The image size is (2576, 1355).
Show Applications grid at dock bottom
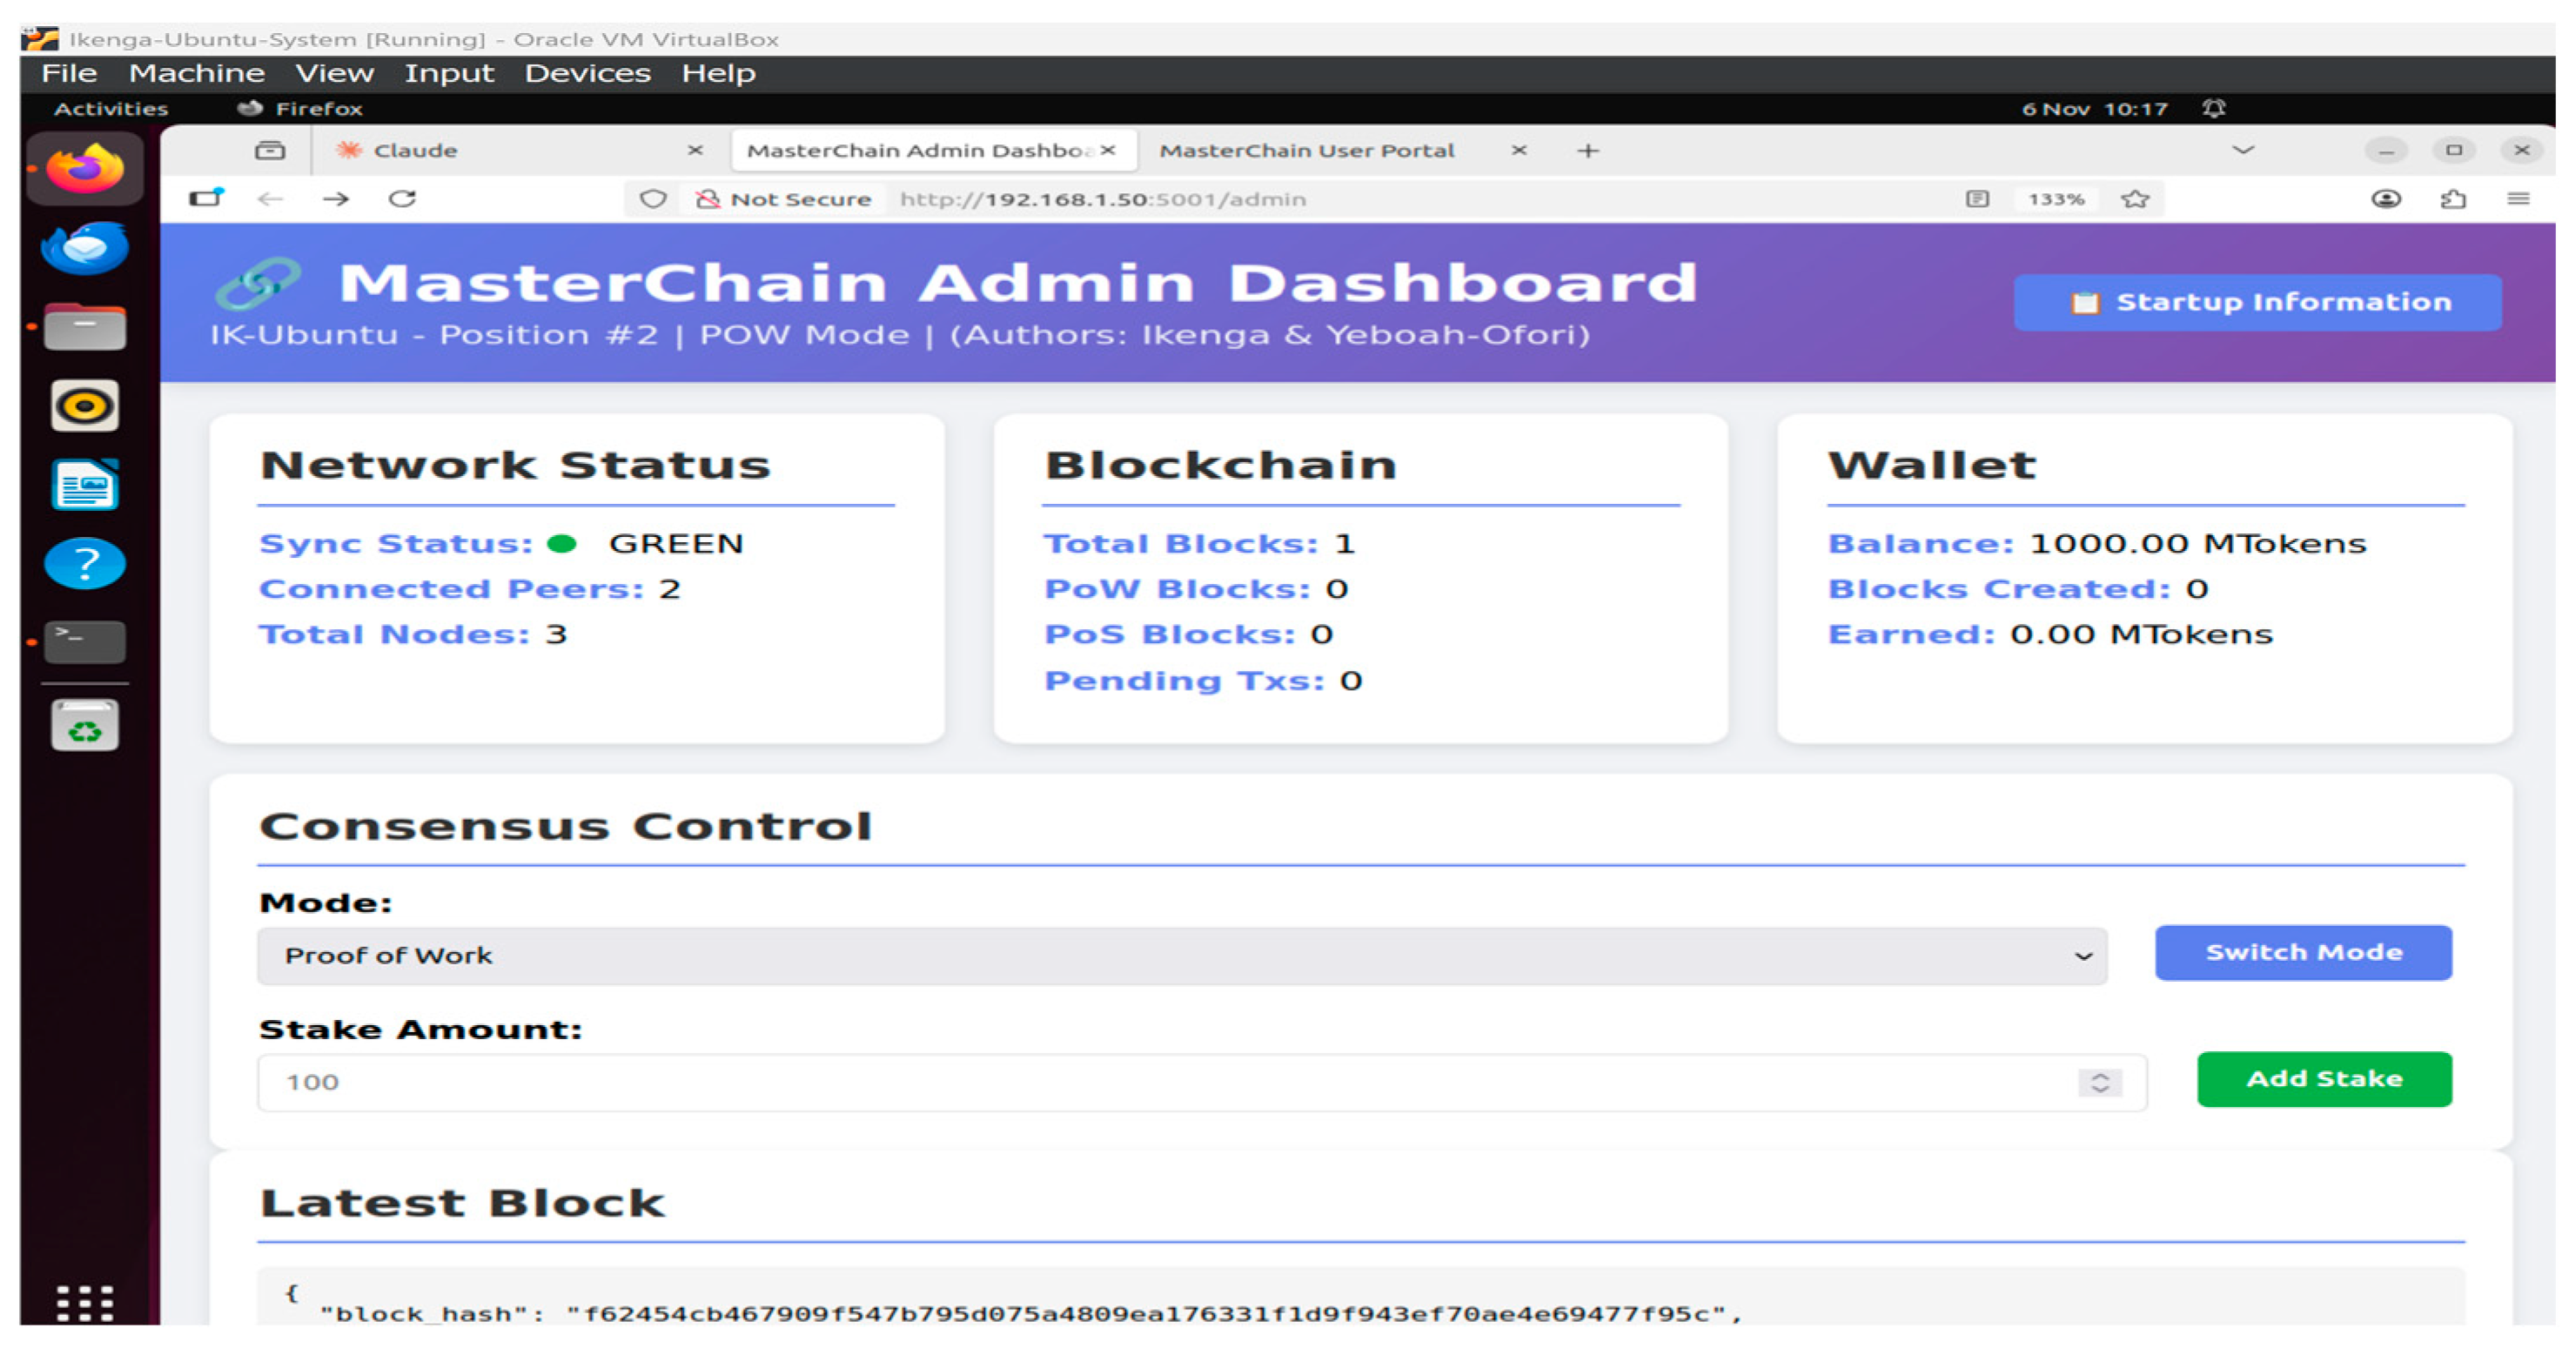[85, 1303]
